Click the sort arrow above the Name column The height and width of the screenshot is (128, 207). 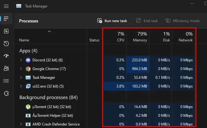tap(49, 31)
